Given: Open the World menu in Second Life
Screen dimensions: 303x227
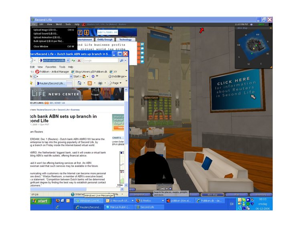Looking at the screenshot, I should 59,24.
